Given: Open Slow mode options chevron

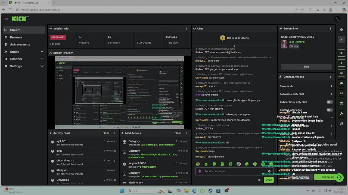Looking at the screenshot, I should point(331,86).
